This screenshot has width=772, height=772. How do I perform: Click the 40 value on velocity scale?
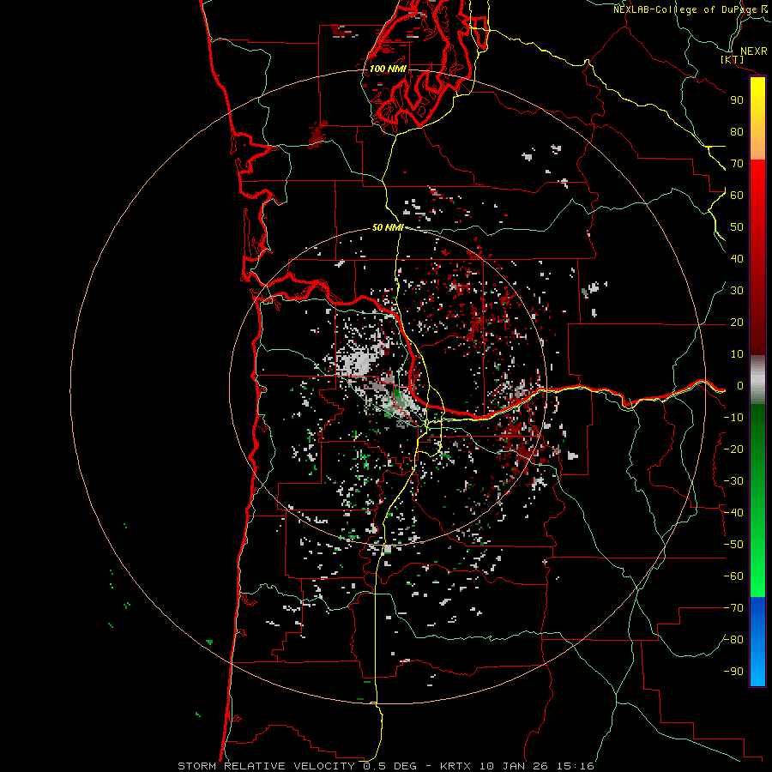pos(737,259)
